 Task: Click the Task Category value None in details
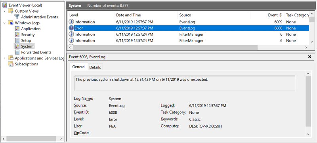(x=194, y=112)
